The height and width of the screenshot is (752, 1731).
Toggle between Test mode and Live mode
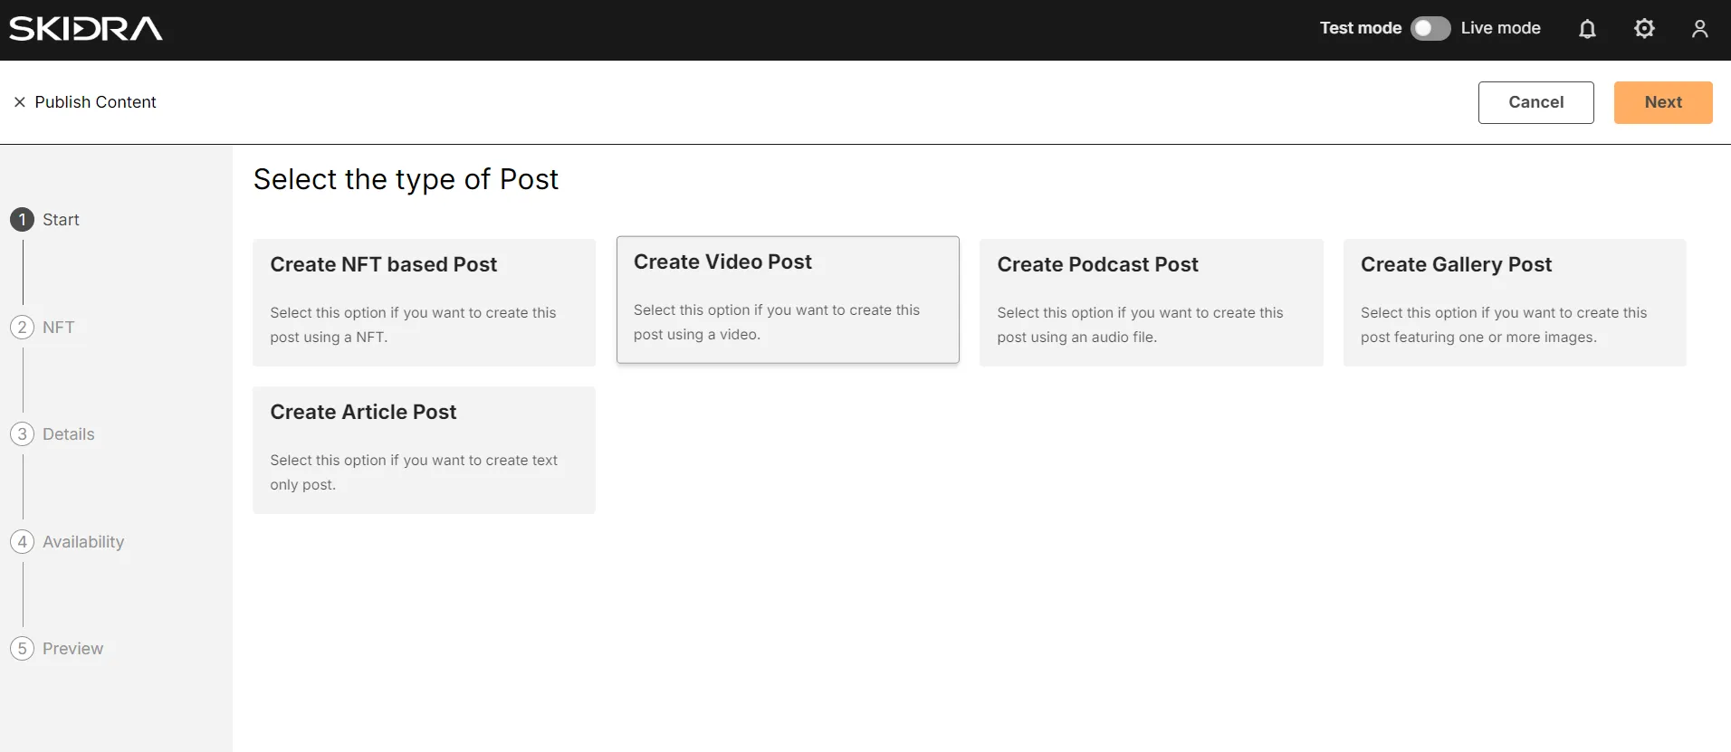(x=1430, y=29)
